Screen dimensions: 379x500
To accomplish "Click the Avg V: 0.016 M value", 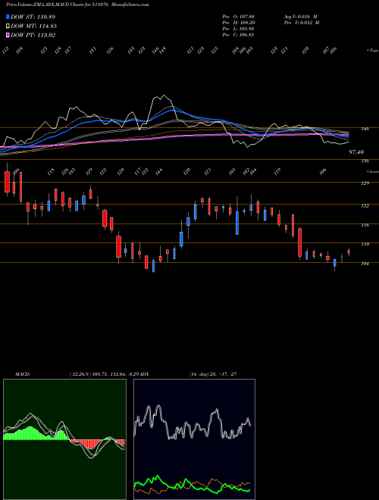I will 300,17.
